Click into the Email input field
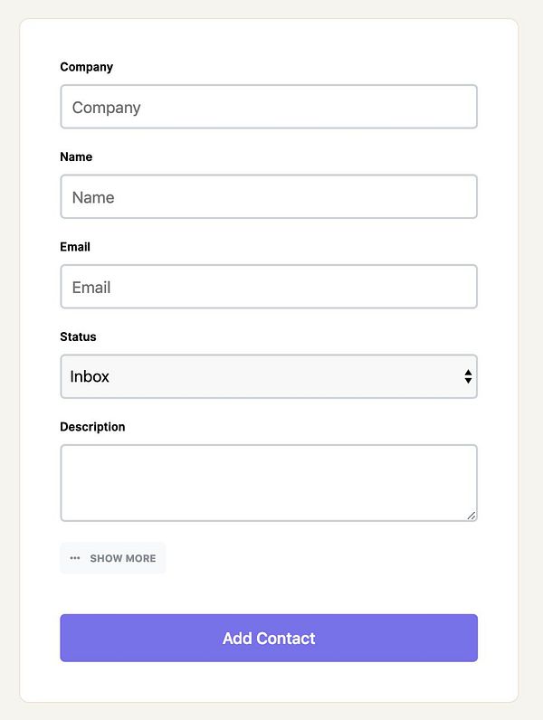This screenshot has height=720, width=543. point(268,287)
